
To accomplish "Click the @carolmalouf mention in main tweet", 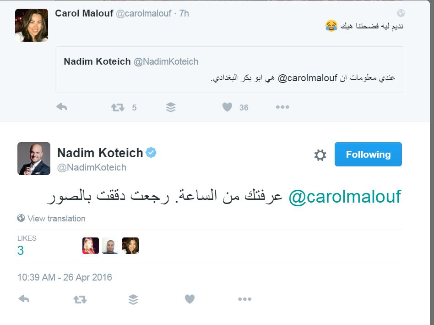I will coord(345,196).
